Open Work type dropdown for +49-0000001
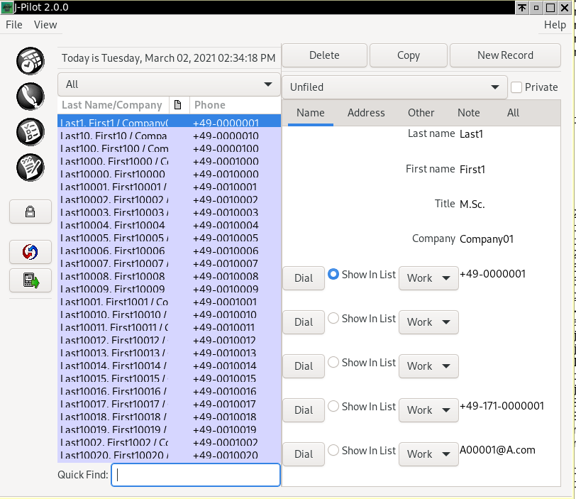Viewport: 576px width, 499px height. pos(428,278)
